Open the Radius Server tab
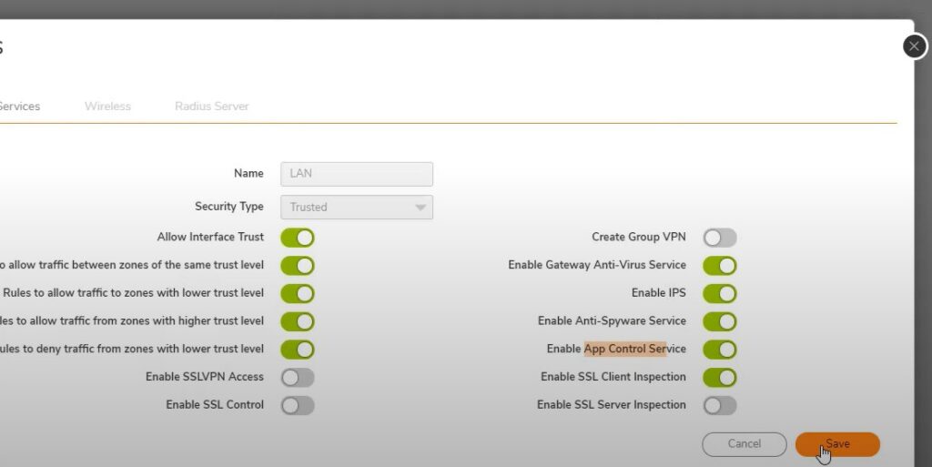932x467 pixels. point(211,107)
